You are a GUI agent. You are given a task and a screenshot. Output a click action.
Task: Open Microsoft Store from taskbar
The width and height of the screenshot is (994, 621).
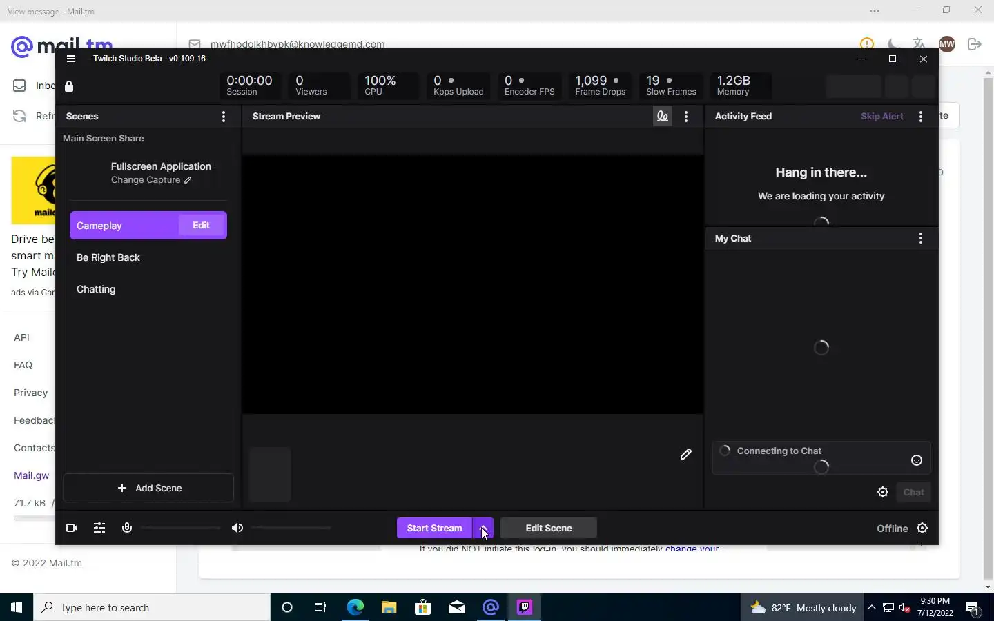(x=422, y=607)
